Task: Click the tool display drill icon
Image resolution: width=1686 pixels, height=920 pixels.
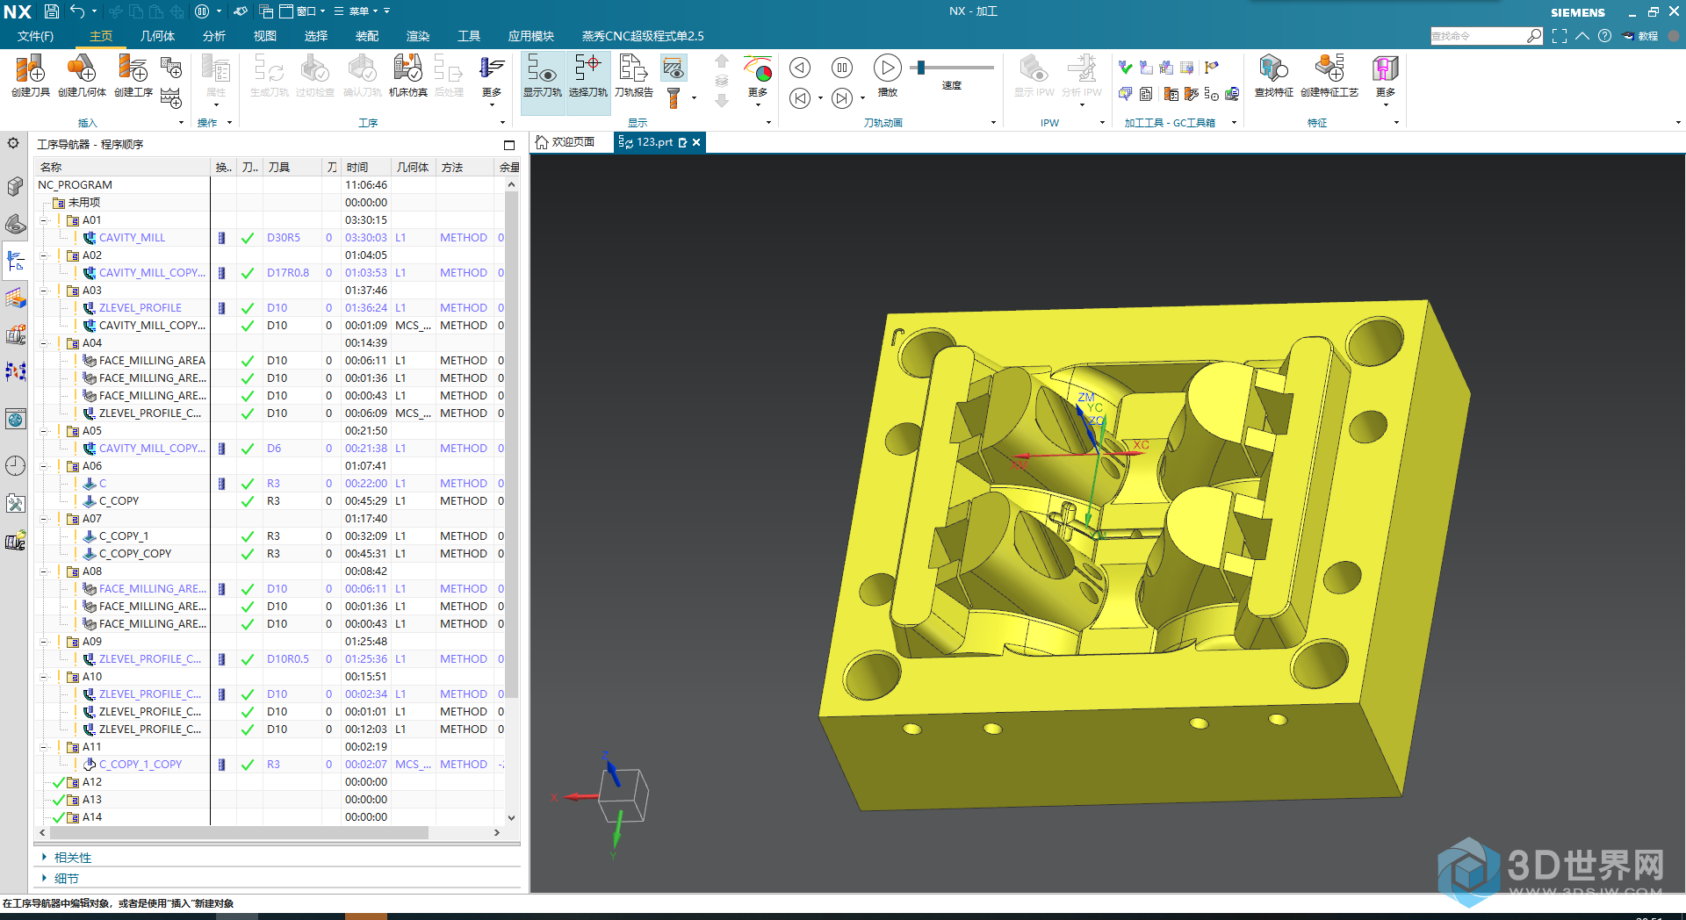Action: [674, 98]
